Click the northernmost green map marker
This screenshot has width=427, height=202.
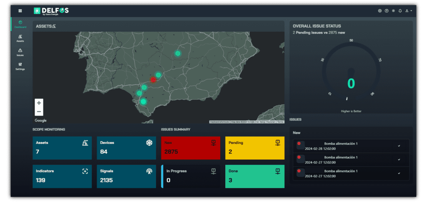click(x=178, y=53)
